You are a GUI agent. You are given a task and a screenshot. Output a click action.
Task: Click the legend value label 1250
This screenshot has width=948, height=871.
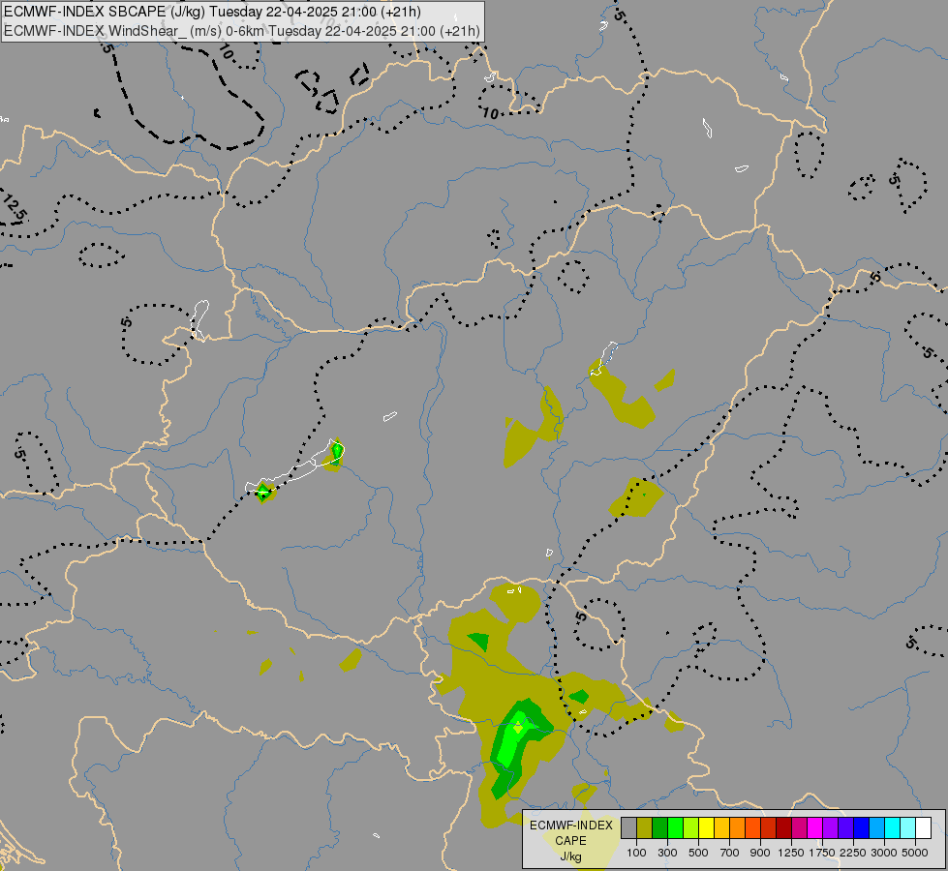[x=791, y=853]
